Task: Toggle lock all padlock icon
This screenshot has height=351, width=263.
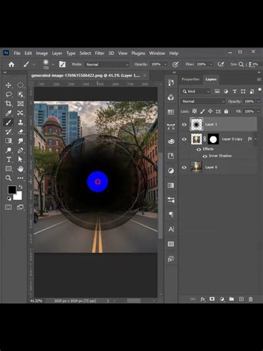Action: pos(226,111)
